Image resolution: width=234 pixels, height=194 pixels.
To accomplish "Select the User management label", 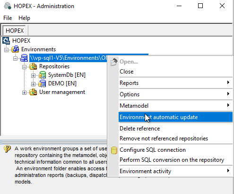I will (62, 92).
